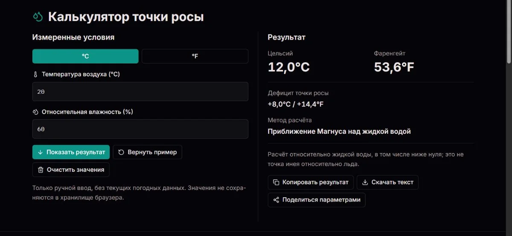
Task: Focus the Относительная влажность input field
Action: coord(140,129)
